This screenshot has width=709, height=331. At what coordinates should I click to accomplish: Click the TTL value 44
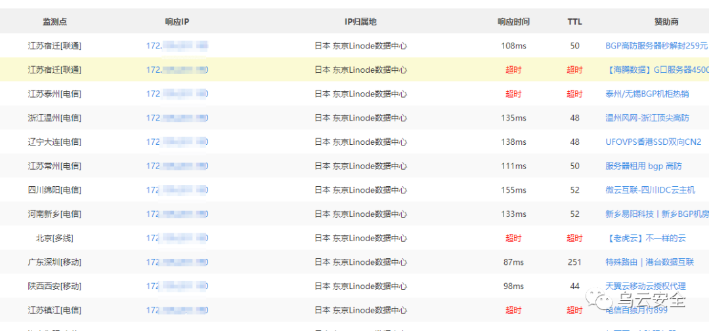coord(574,286)
